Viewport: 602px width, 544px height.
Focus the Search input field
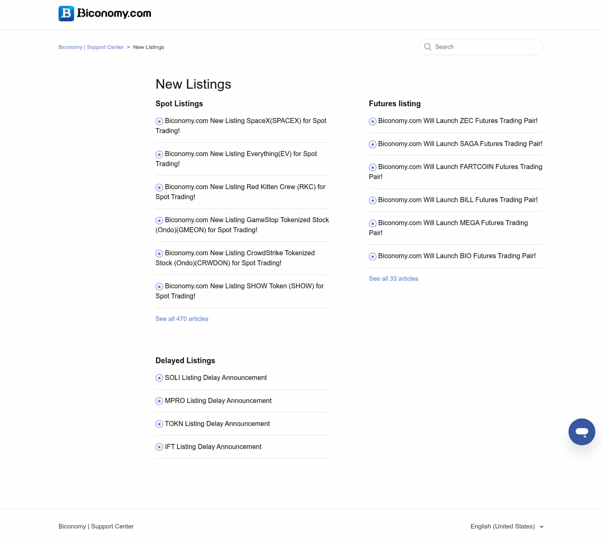point(481,47)
